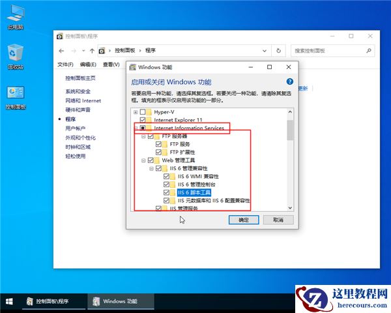Click the Windows Start button

(9, 301)
